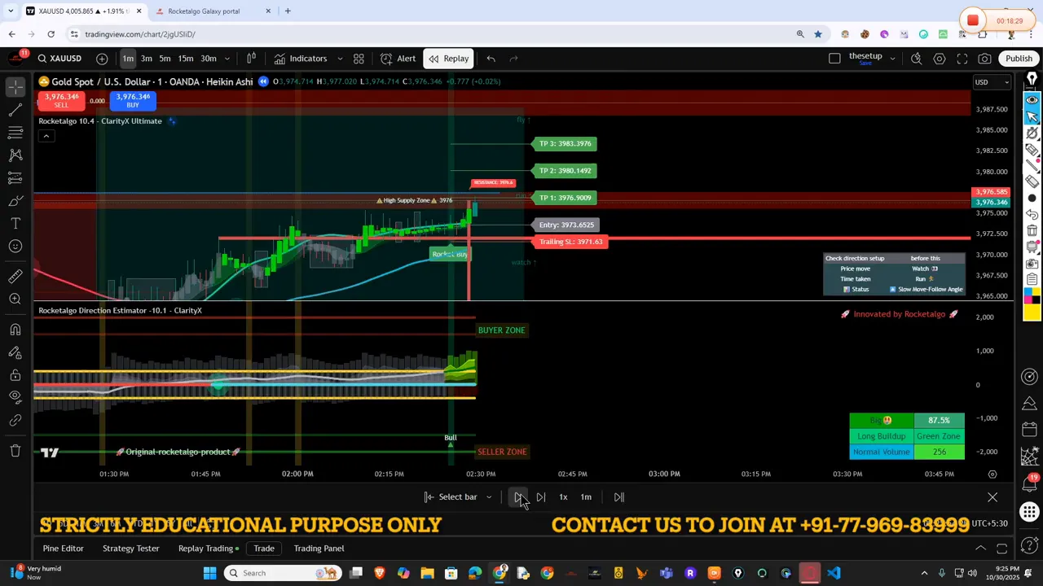Viewport: 1043px width, 586px height.
Task: Click the Publish button
Action: (1019, 59)
